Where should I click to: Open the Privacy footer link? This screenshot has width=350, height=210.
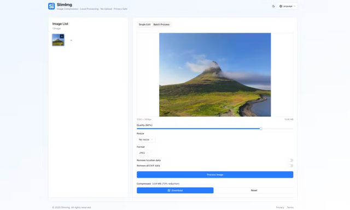(280, 207)
